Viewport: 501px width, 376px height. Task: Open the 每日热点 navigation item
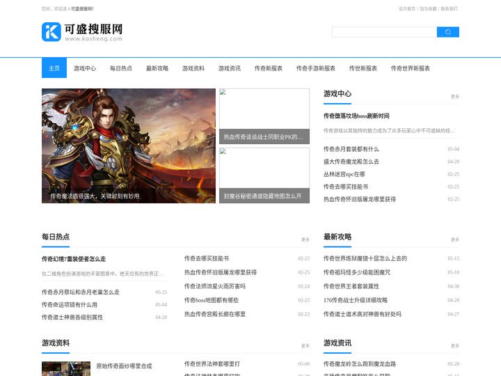tap(121, 68)
